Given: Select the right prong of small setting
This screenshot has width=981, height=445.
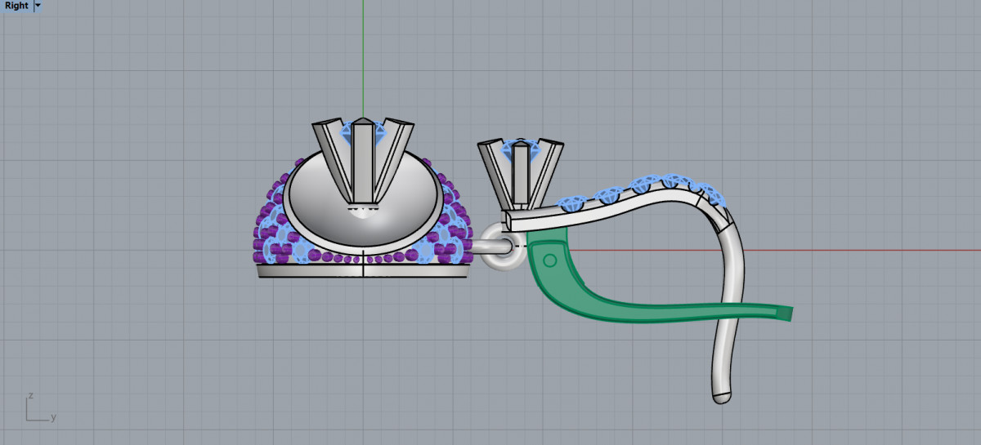Looking at the screenshot, I should point(548,171).
